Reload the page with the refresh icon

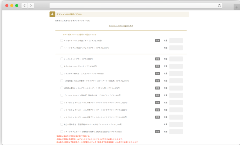point(219,6)
